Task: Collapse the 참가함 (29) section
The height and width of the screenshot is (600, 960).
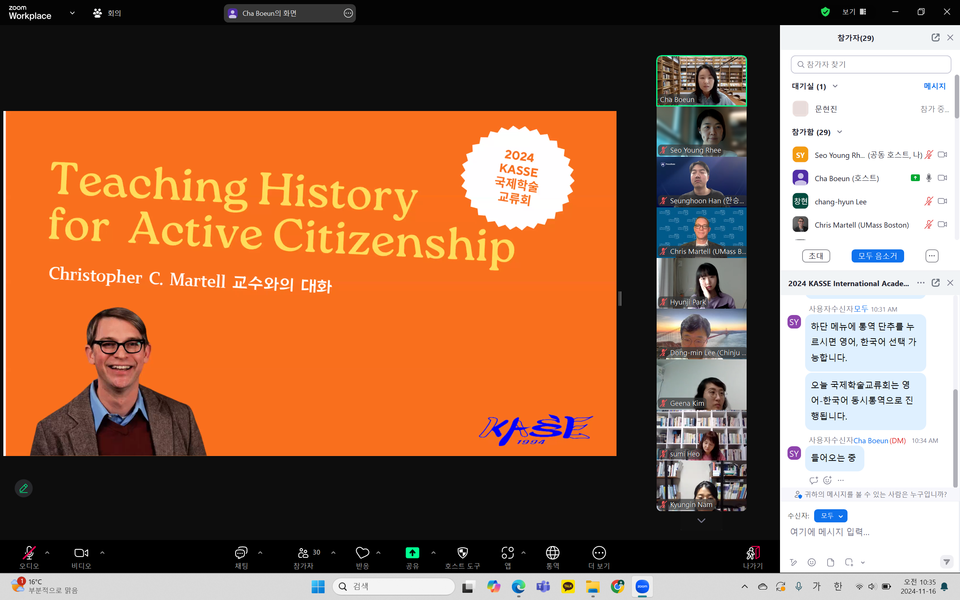Action: tap(839, 132)
